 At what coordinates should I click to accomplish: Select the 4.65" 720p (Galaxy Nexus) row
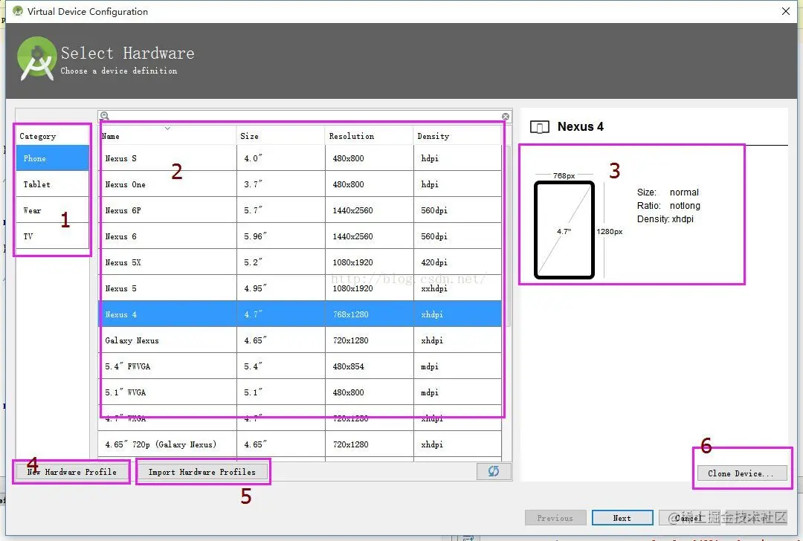click(x=300, y=444)
